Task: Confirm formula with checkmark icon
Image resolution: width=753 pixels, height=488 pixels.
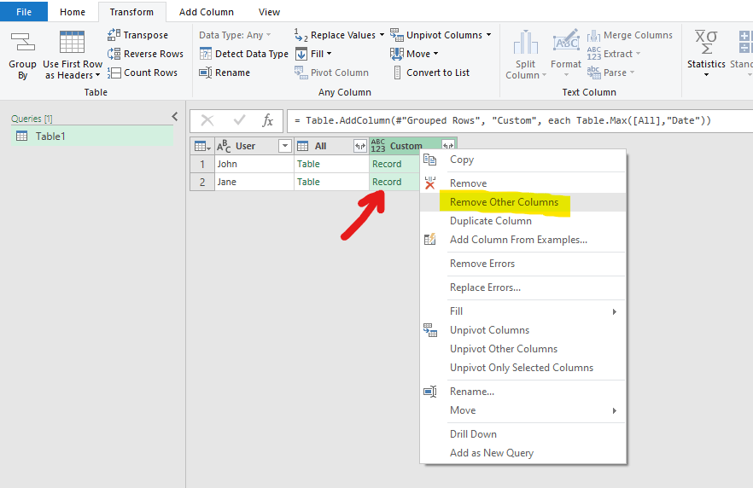Action: [x=239, y=120]
